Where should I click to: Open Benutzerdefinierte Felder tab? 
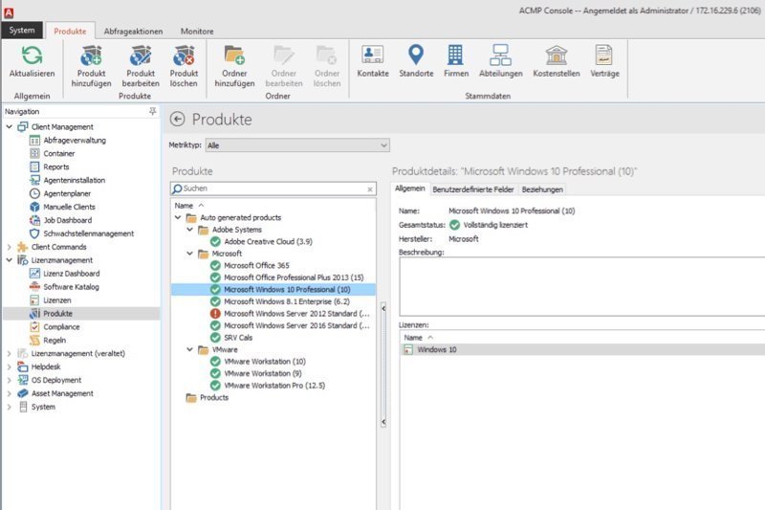(473, 189)
